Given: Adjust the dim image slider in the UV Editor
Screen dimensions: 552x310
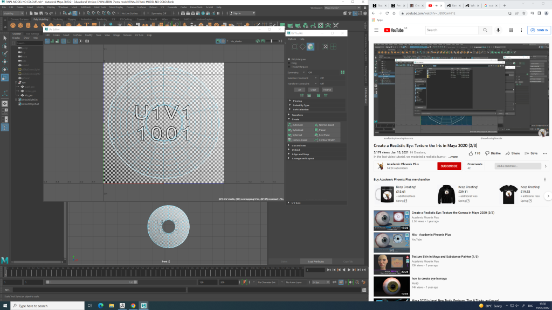Looking at the screenshot, I should tap(272, 41).
